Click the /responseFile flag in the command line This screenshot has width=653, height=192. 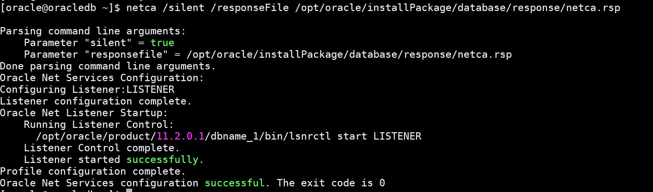tap(250, 7)
